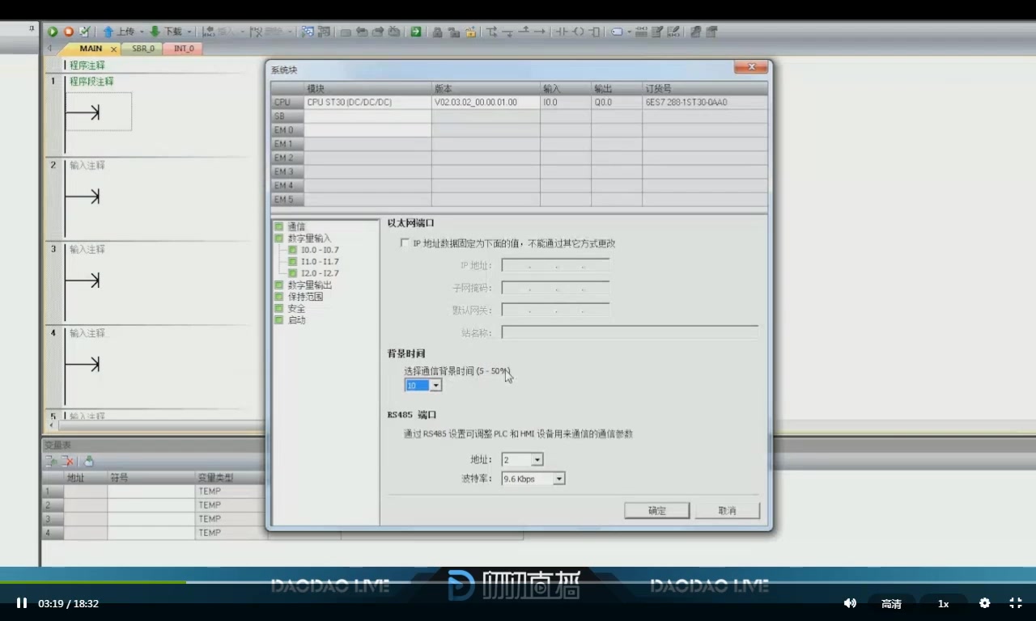Click the EM 0 module row cell

coord(367,130)
